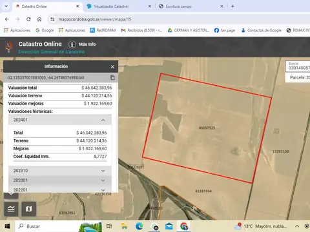This screenshot has width=310, height=232.
Task: Open the Windows Start menu
Action: 7,226
